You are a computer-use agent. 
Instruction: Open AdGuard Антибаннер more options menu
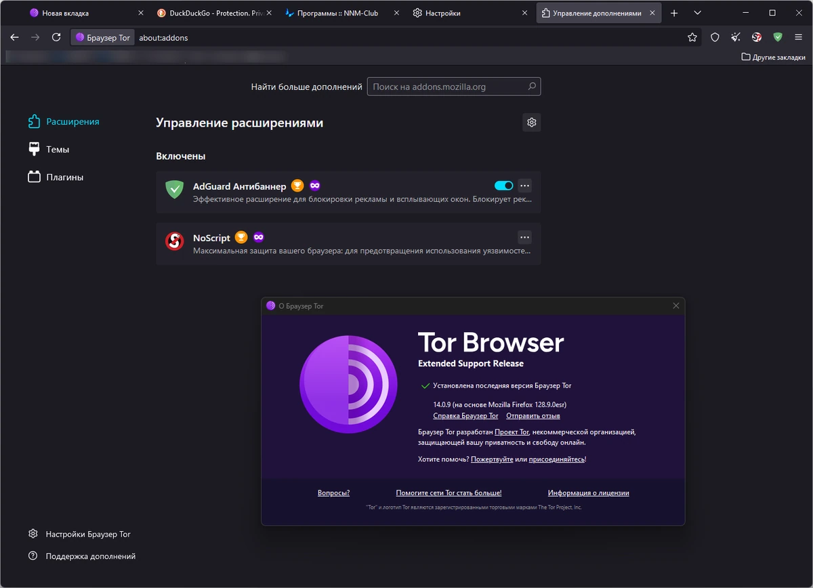coord(524,186)
